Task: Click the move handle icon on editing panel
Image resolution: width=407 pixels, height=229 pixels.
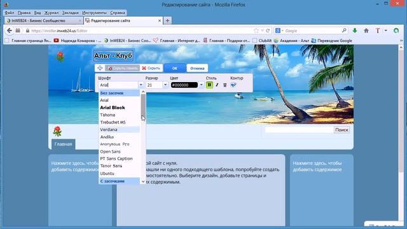Action: tap(100, 68)
